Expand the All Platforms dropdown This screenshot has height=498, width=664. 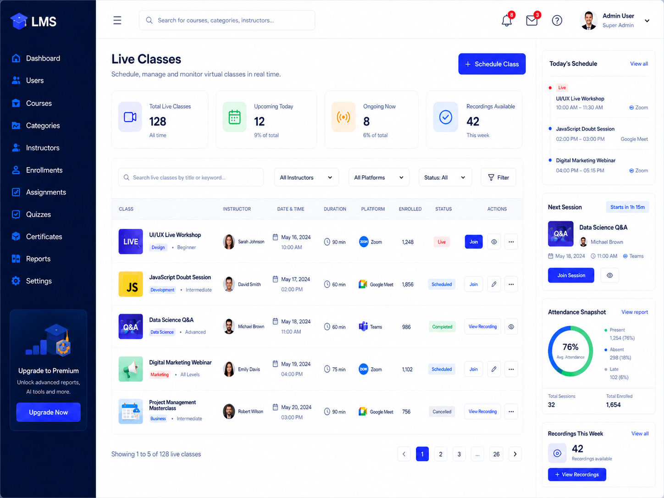click(379, 177)
